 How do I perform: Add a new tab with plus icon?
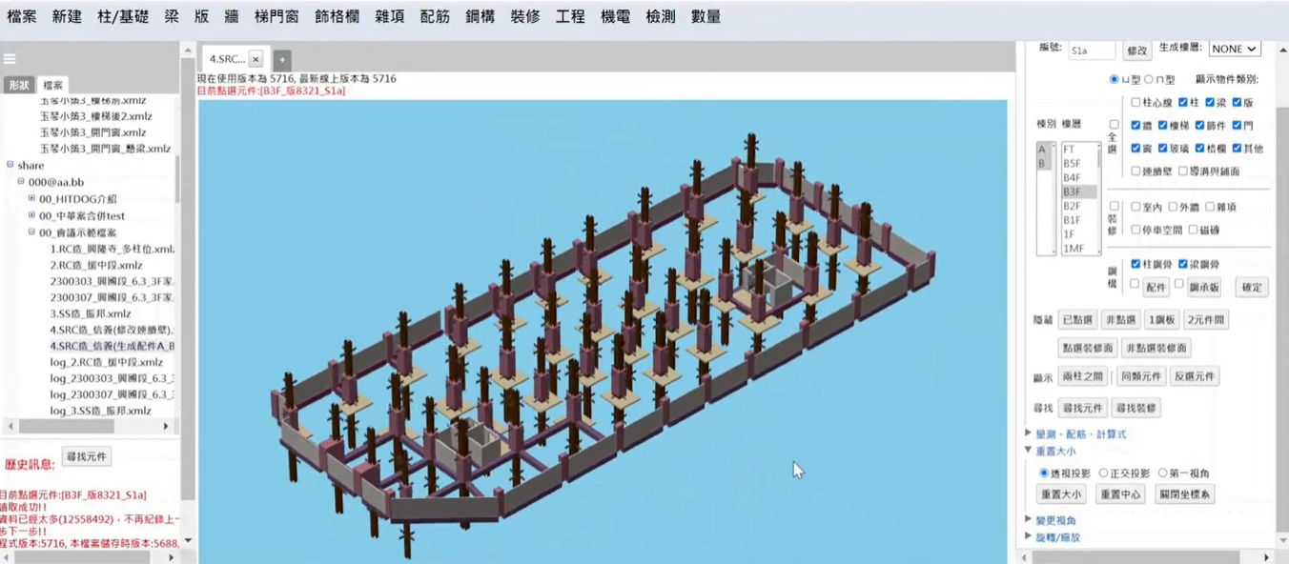(282, 59)
